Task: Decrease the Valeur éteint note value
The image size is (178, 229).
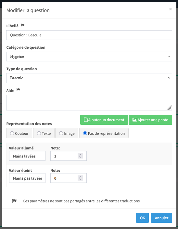Action: point(80,179)
